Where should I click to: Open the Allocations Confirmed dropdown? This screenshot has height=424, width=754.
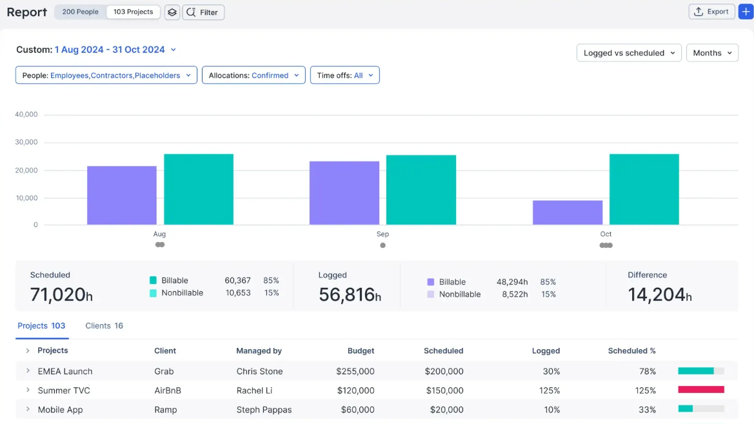point(253,75)
